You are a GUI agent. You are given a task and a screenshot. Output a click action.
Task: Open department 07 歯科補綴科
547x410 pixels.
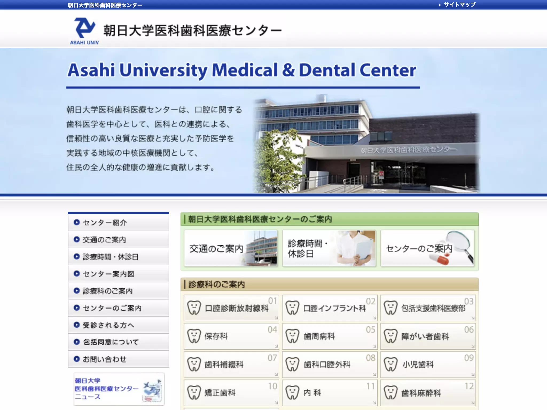click(231, 364)
